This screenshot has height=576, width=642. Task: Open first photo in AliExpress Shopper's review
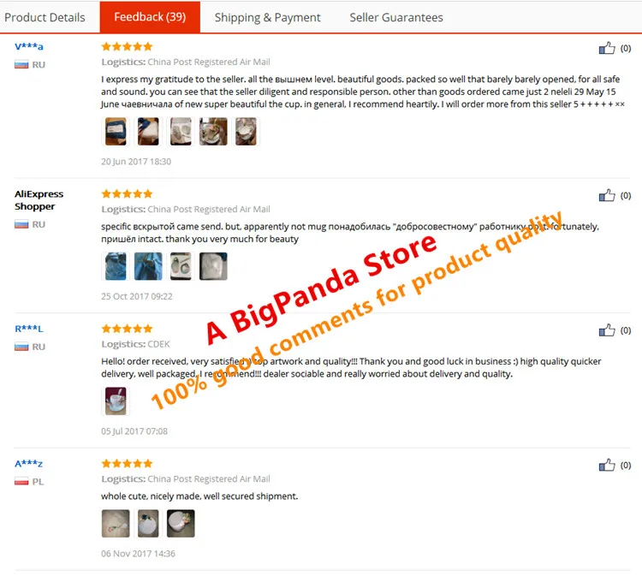116,266
